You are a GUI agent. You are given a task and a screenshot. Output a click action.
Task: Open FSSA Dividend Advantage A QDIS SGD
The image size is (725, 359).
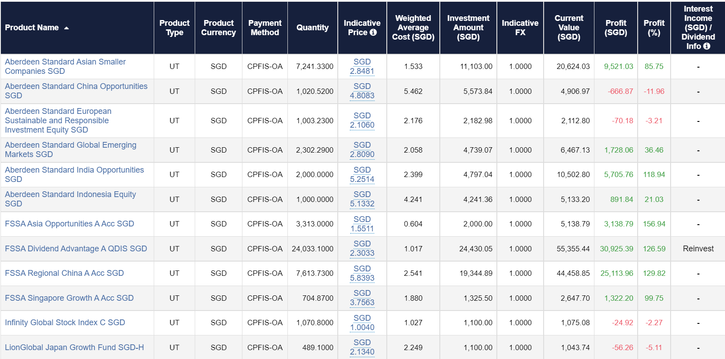pyautogui.click(x=76, y=249)
